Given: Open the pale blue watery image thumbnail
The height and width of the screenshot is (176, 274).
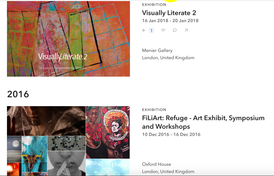Looking at the screenshot, I should tap(108, 167).
